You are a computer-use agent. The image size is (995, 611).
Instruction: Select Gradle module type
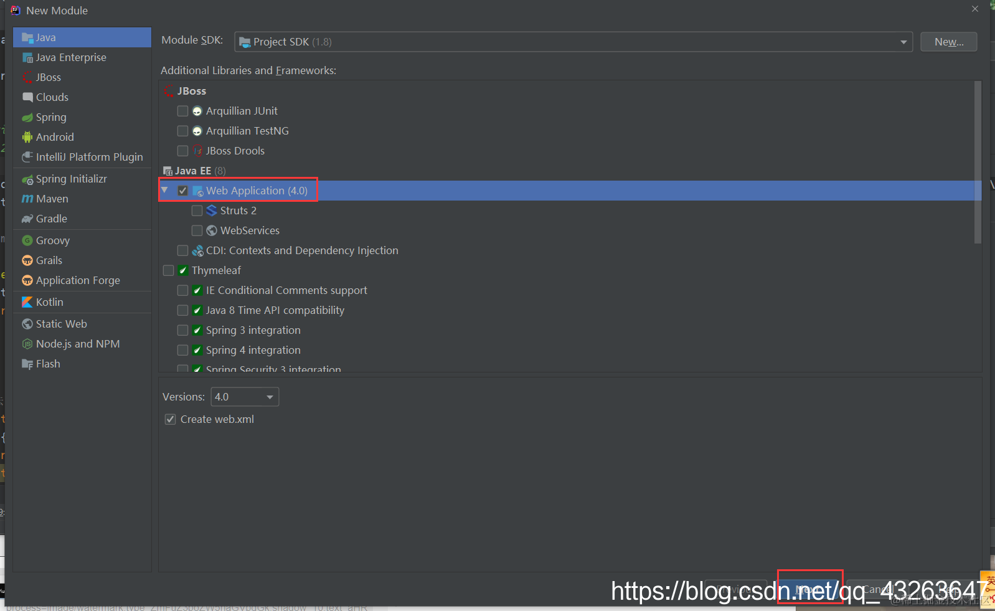tap(82, 219)
